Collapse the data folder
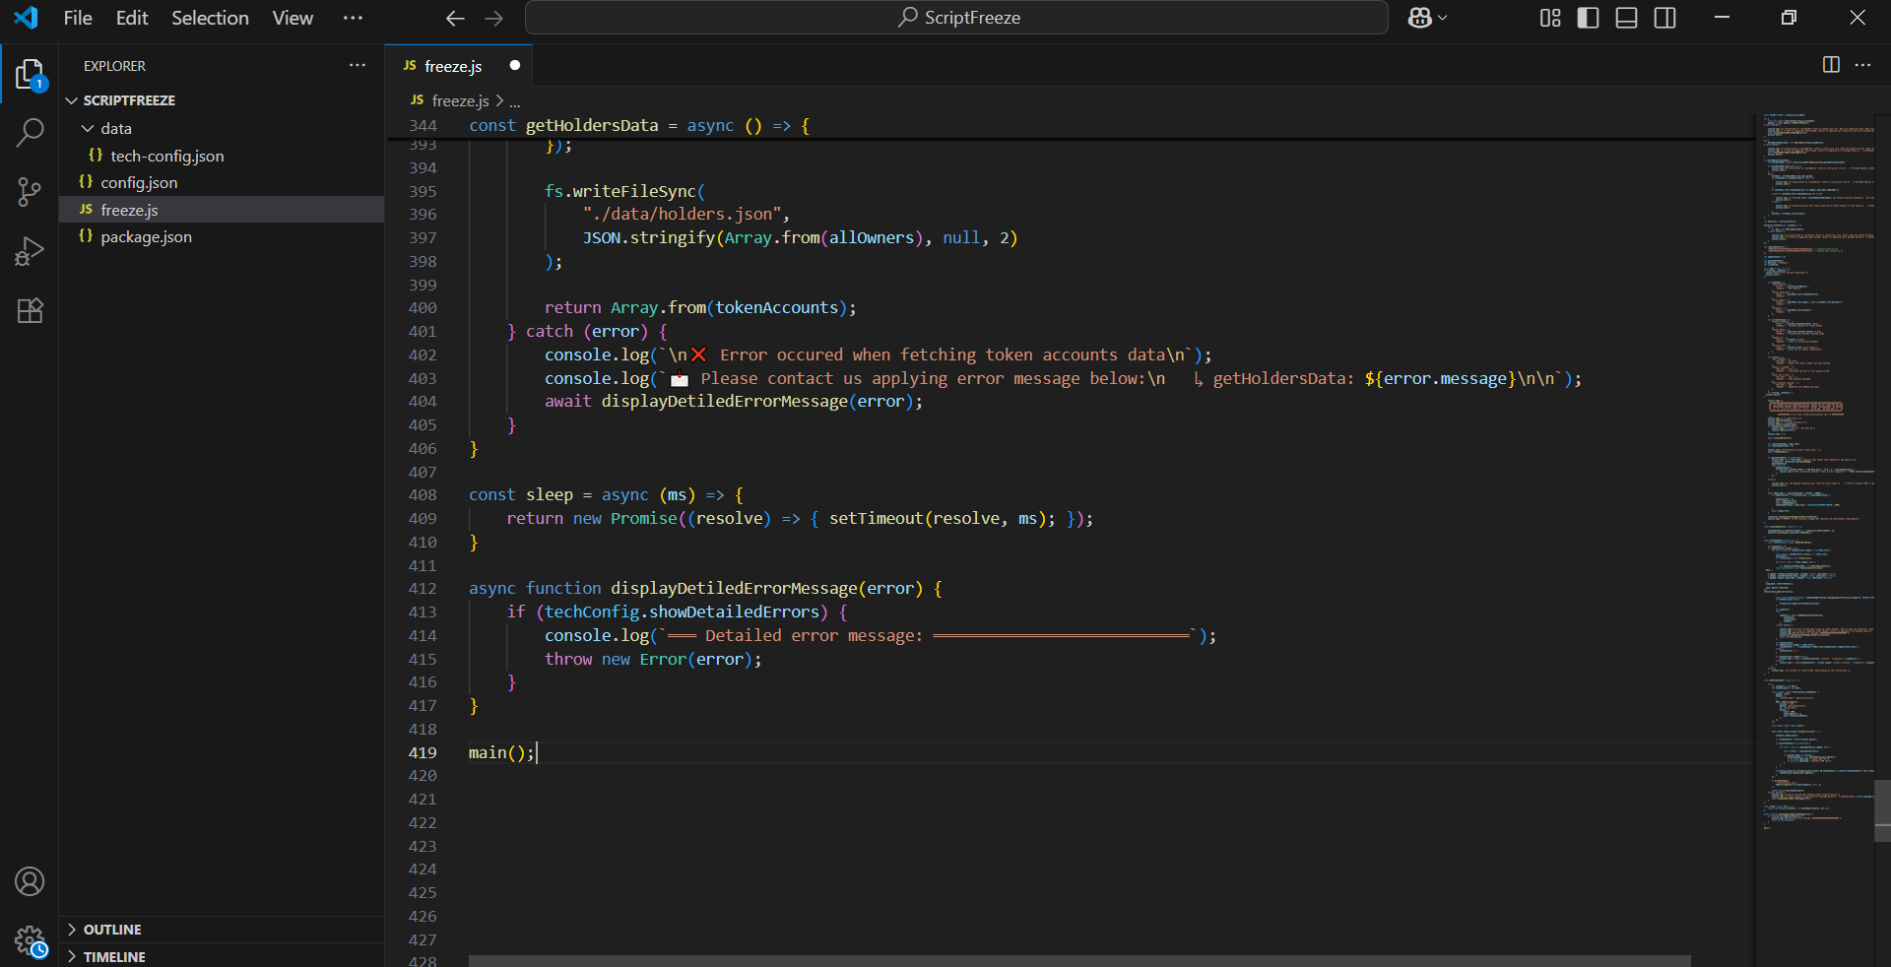The width and height of the screenshot is (1891, 967). [221, 128]
